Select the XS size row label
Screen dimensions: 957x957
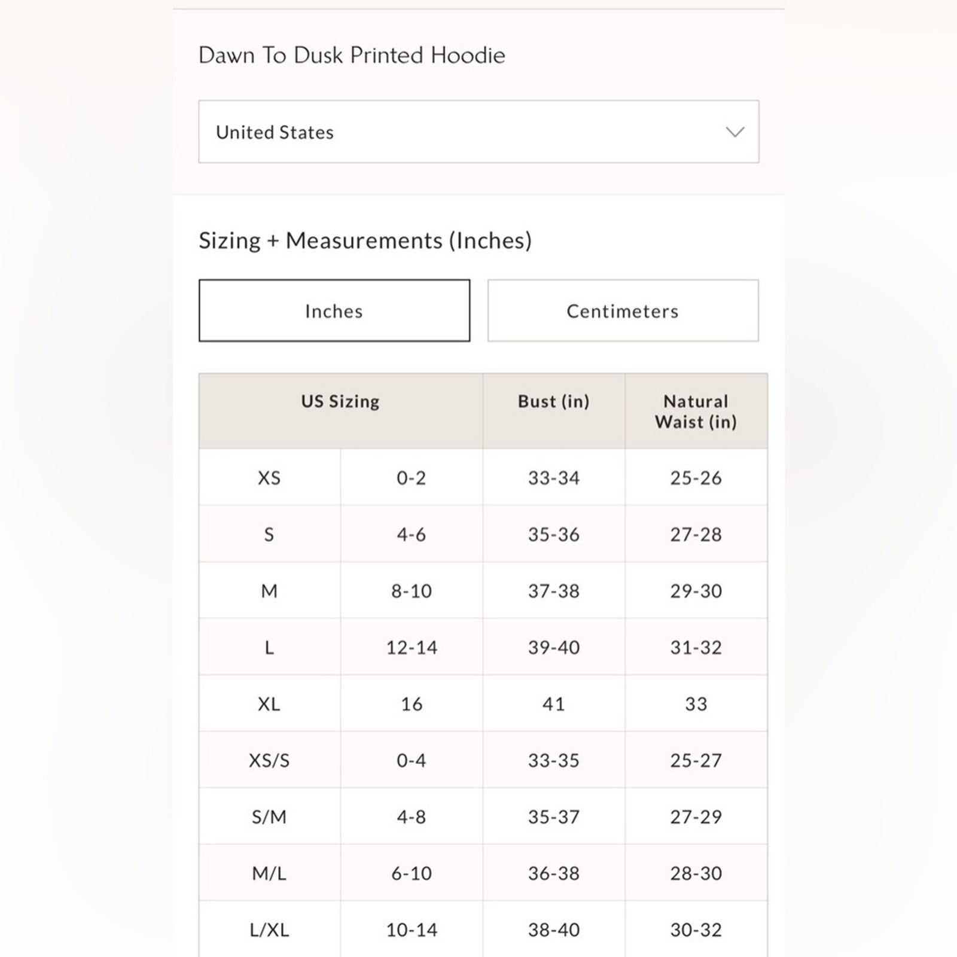click(269, 478)
